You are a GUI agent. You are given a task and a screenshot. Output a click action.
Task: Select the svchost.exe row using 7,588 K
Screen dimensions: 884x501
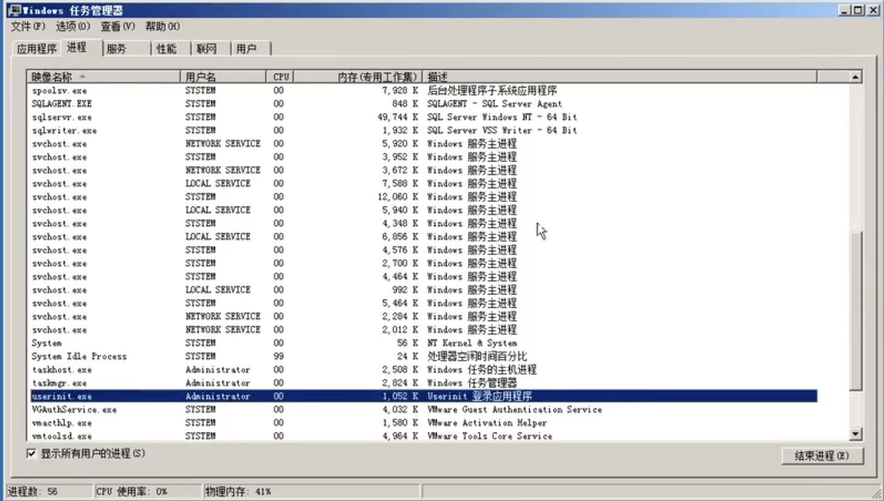[423, 183]
